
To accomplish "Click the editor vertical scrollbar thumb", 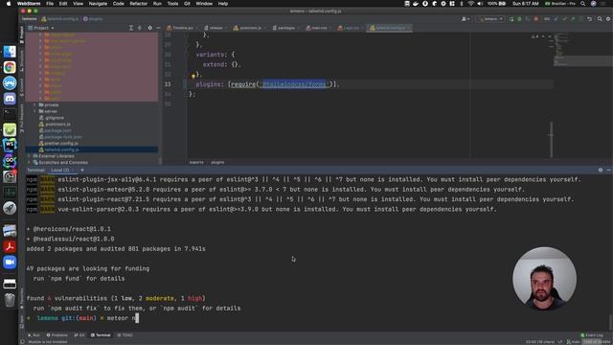I will (552, 140).
